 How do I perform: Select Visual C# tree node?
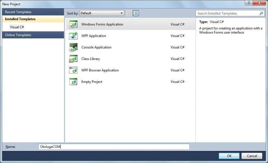pos(17,27)
